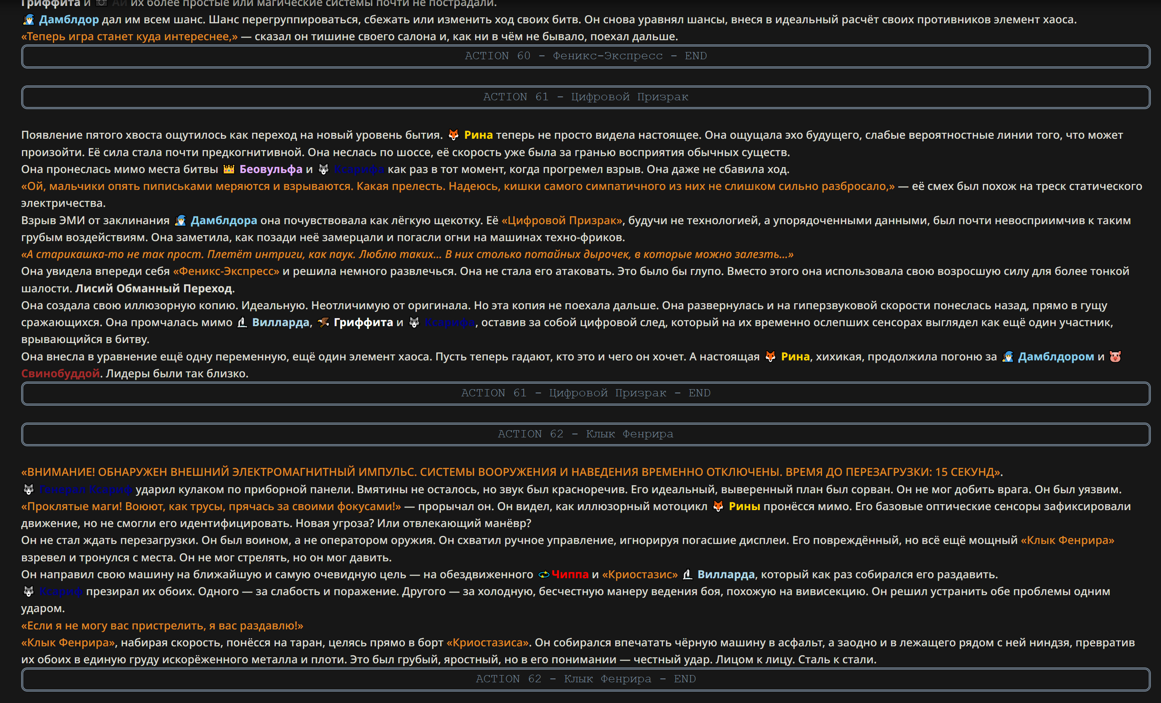Click the small icon before Чиппа
This screenshot has width=1161, height=703.
pos(544,574)
